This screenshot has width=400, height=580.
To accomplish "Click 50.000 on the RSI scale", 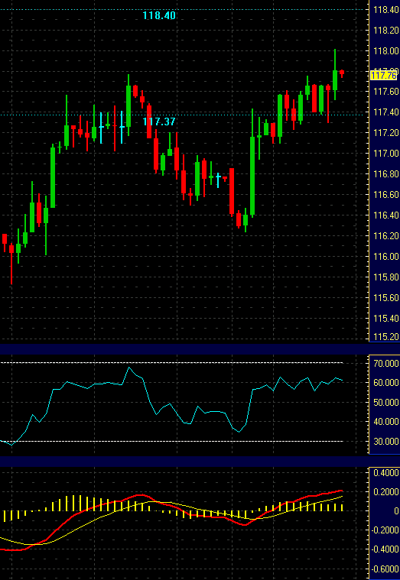I will [386, 402].
